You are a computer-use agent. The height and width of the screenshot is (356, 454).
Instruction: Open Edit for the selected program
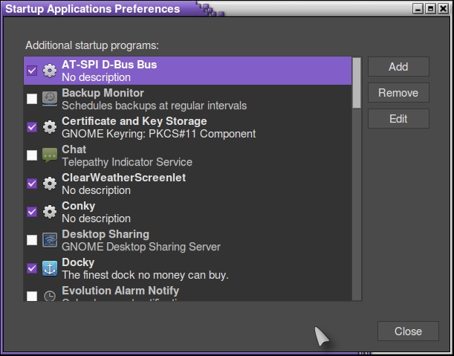click(x=398, y=119)
